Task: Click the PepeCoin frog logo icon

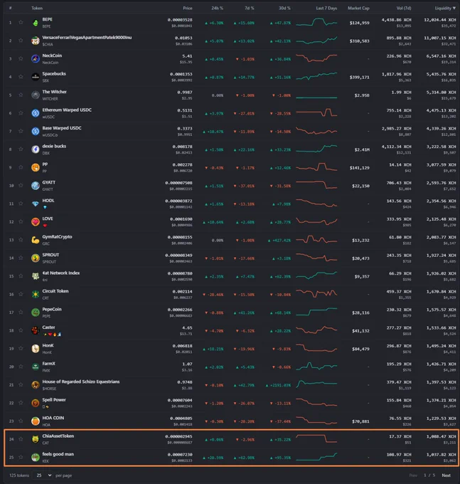Action: pyautogui.click(x=36, y=312)
